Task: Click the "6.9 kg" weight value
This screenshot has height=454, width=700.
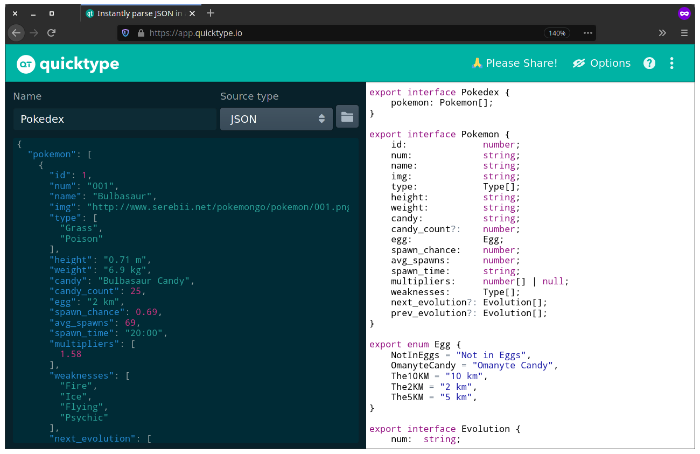Action: 124,270
